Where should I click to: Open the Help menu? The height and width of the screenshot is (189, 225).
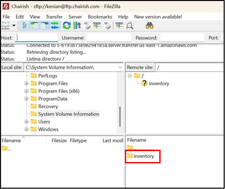point(123,17)
